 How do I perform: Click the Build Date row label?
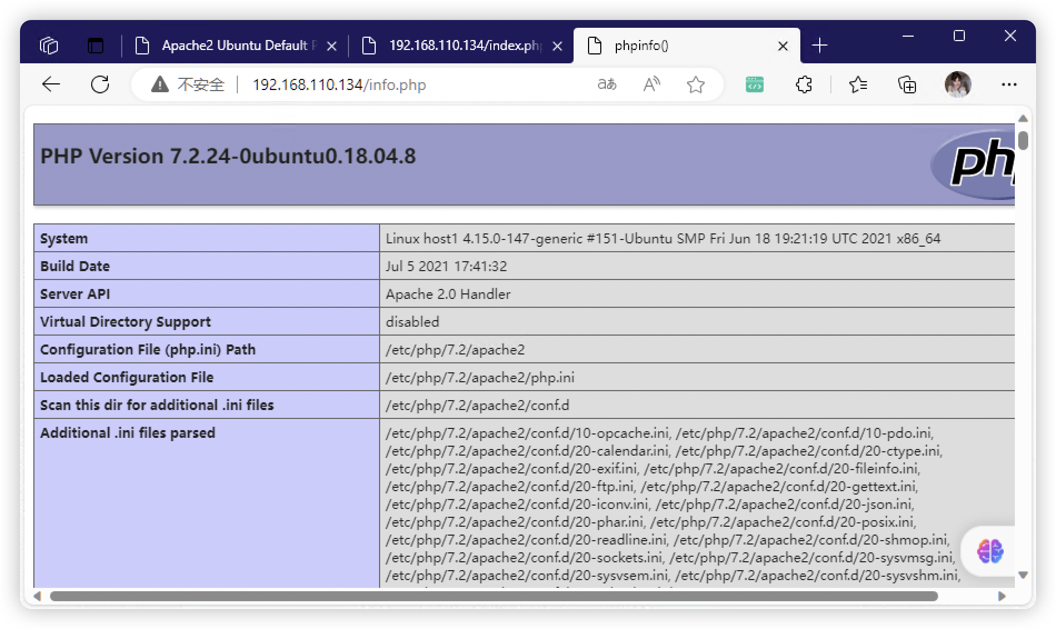[x=75, y=266]
